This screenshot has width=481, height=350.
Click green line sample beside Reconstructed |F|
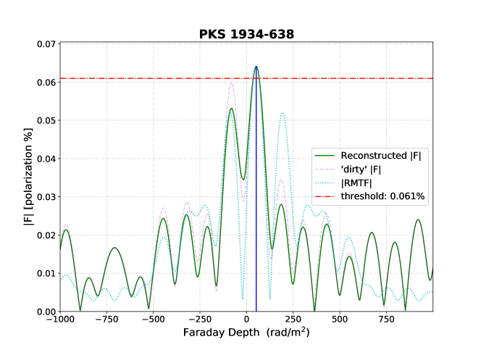325,156
